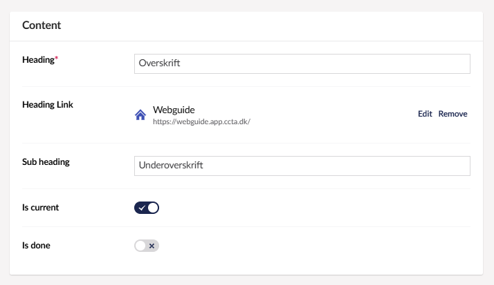Click the Is current label text
Image resolution: width=494 pixels, height=285 pixels.
coord(40,207)
